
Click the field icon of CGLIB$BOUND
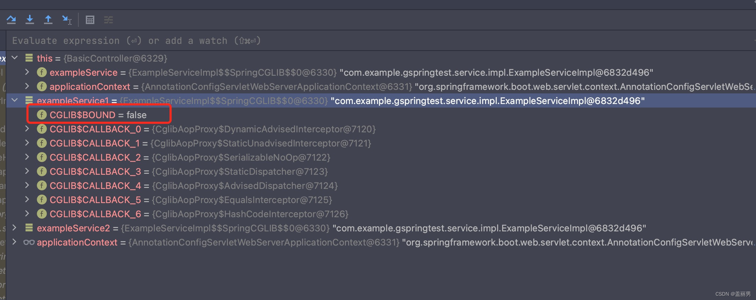click(x=42, y=115)
